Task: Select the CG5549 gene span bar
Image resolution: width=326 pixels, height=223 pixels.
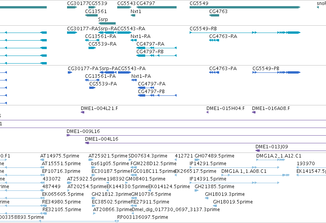Action: [x=245, y=7]
